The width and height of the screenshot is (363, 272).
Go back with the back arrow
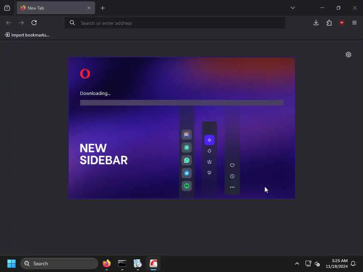pyautogui.click(x=9, y=23)
